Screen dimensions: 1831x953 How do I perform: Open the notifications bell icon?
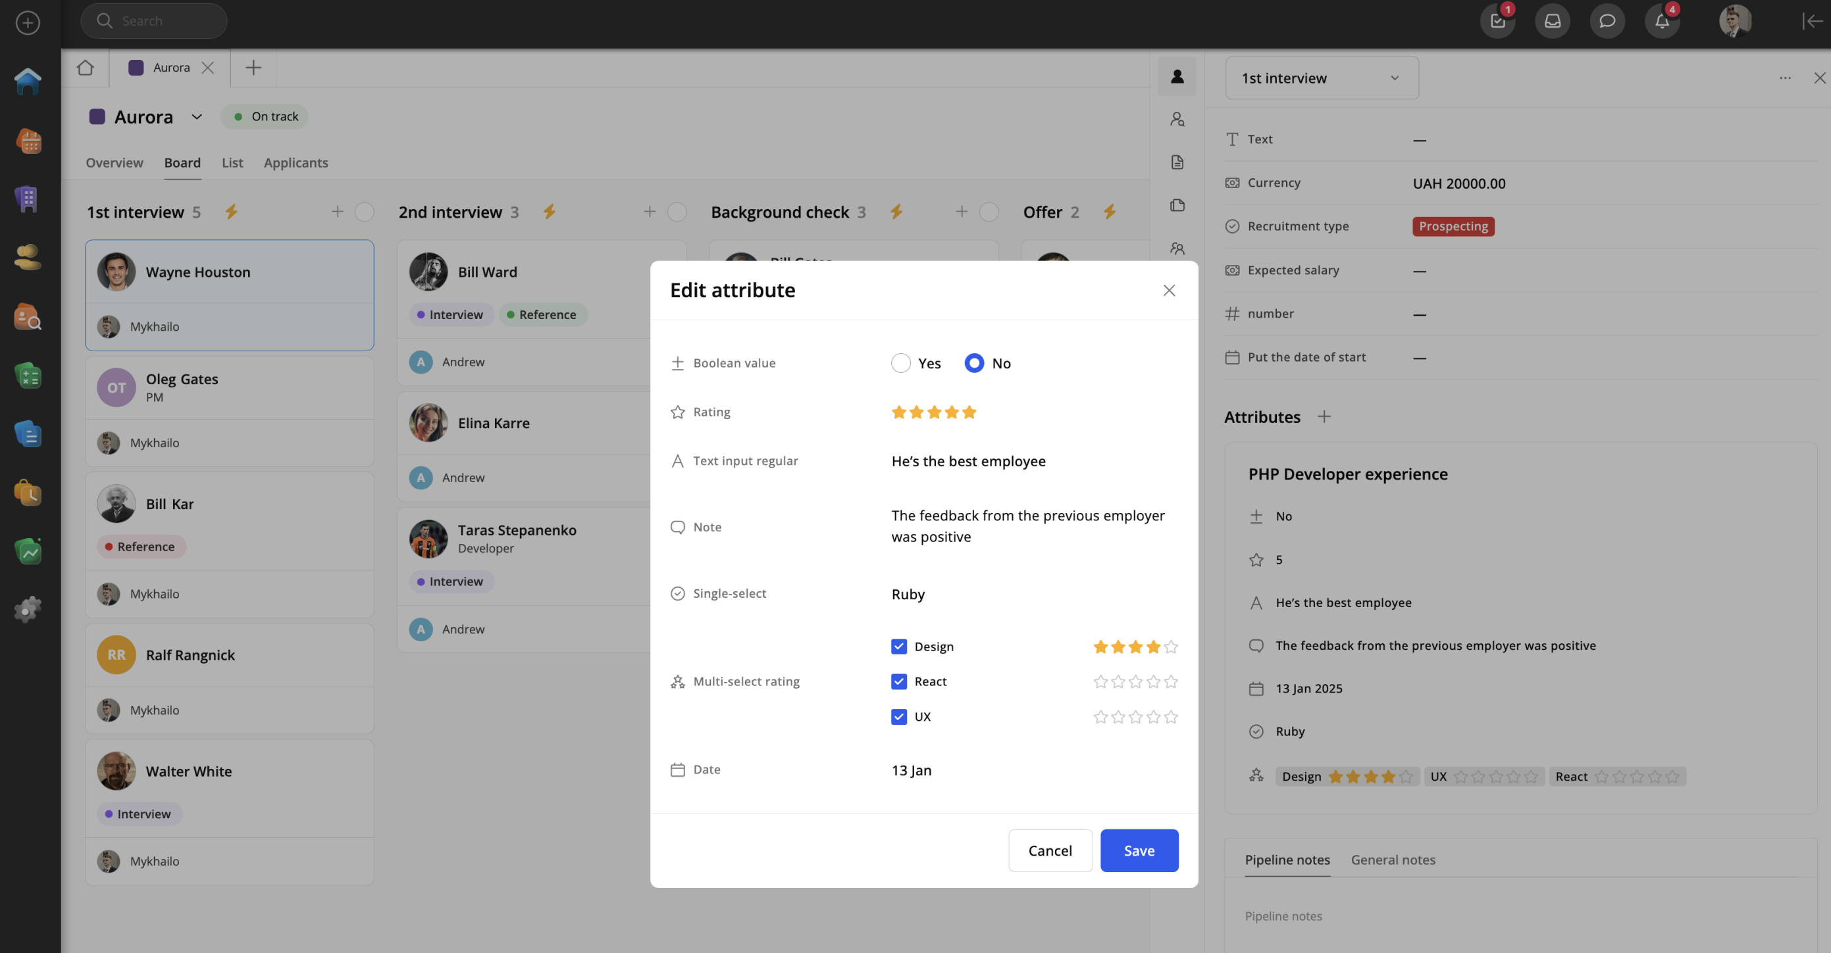(1661, 21)
